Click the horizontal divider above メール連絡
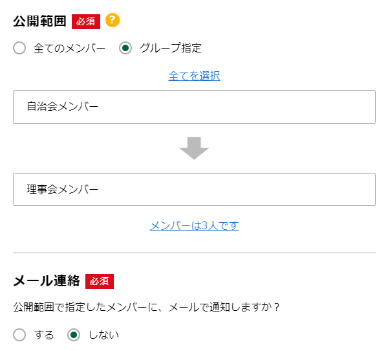 (194, 253)
